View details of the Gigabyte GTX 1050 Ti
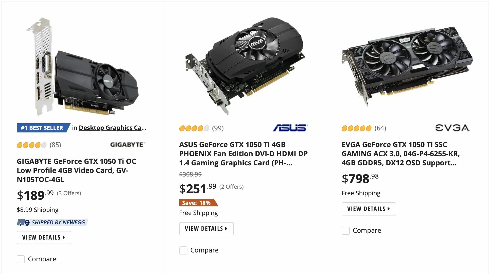 [x=44, y=238]
